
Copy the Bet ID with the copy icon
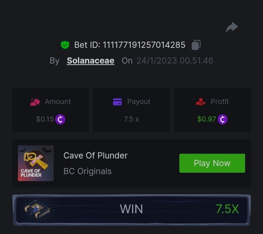196,45
